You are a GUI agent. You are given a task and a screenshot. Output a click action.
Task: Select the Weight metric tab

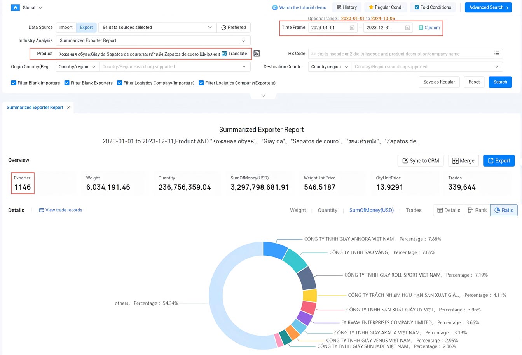click(x=298, y=210)
